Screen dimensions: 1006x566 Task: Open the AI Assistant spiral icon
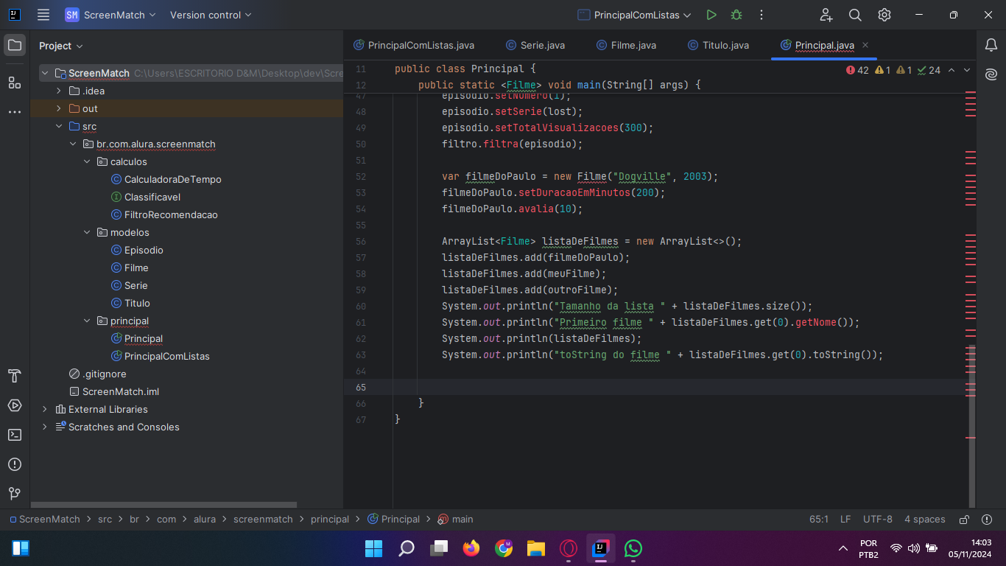pos(991,74)
